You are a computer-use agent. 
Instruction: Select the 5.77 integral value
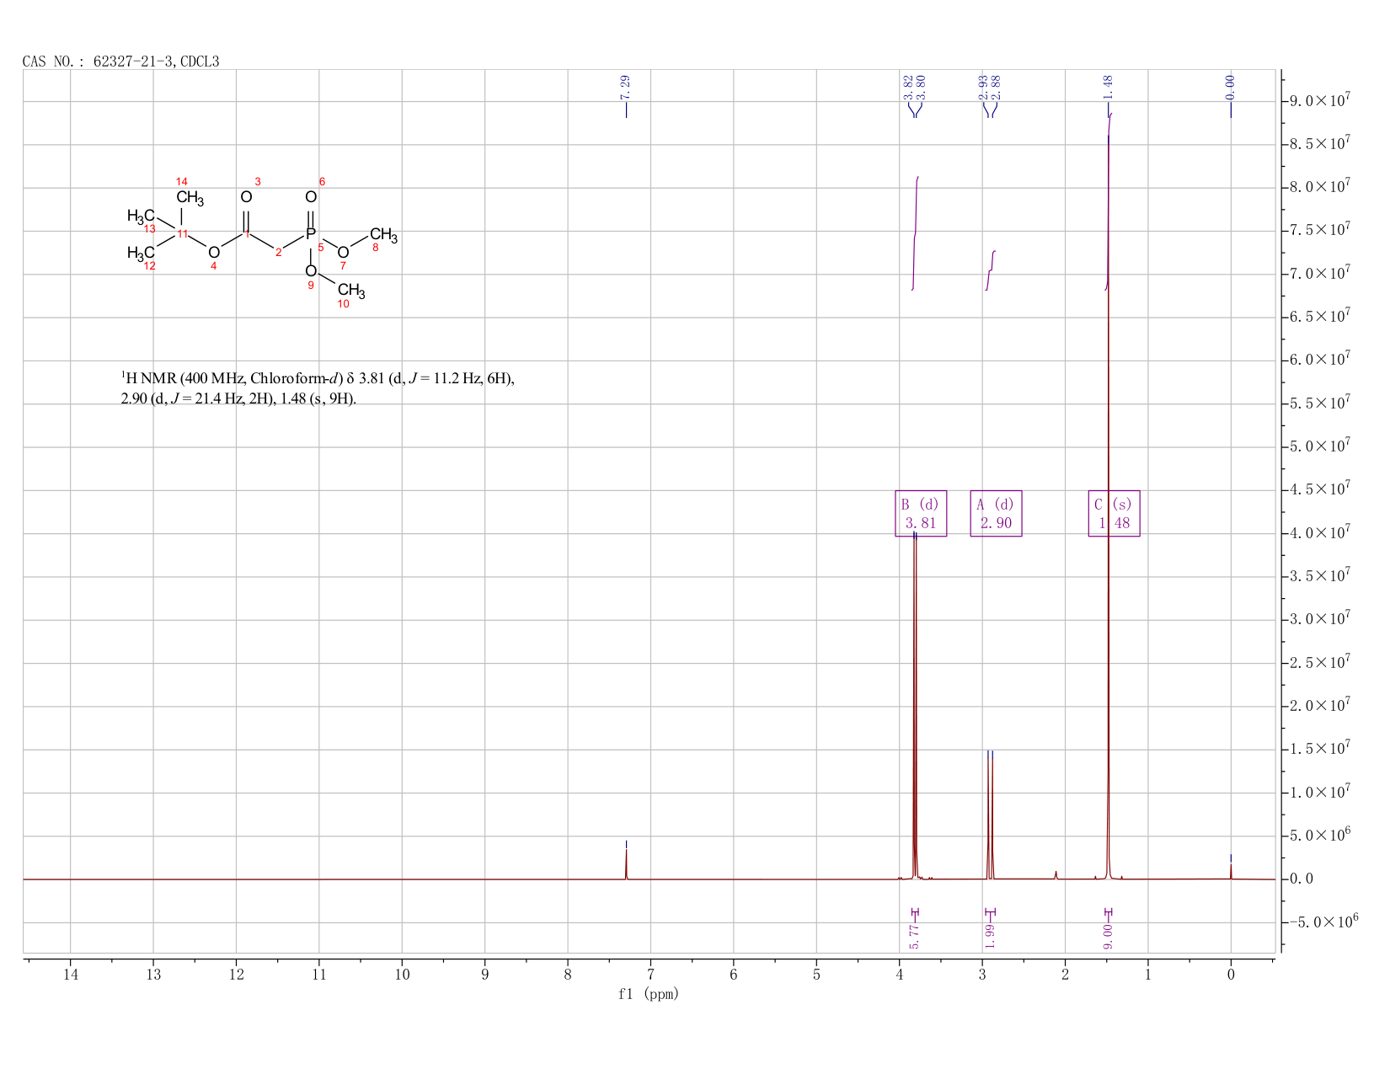pos(915,936)
